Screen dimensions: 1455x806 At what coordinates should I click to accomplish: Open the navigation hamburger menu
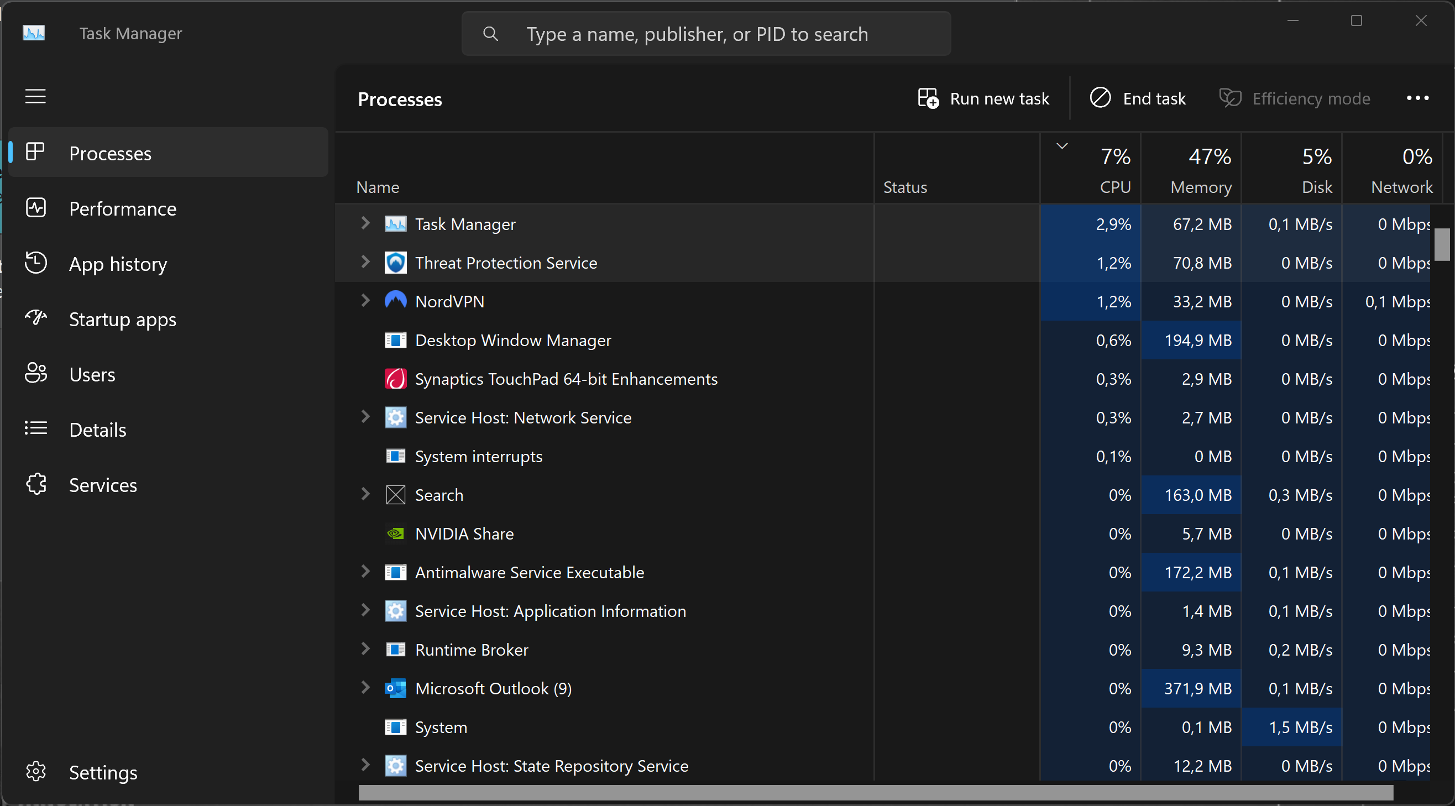pyautogui.click(x=35, y=96)
